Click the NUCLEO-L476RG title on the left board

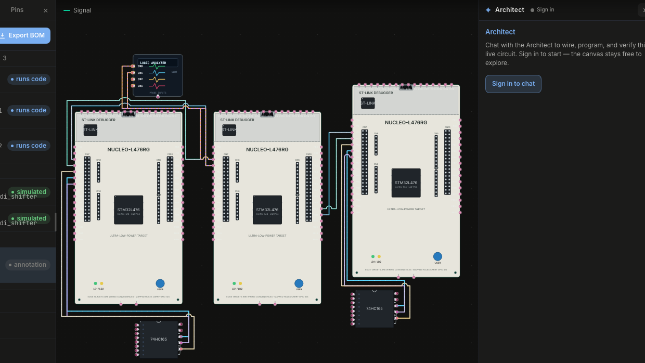tap(128, 150)
